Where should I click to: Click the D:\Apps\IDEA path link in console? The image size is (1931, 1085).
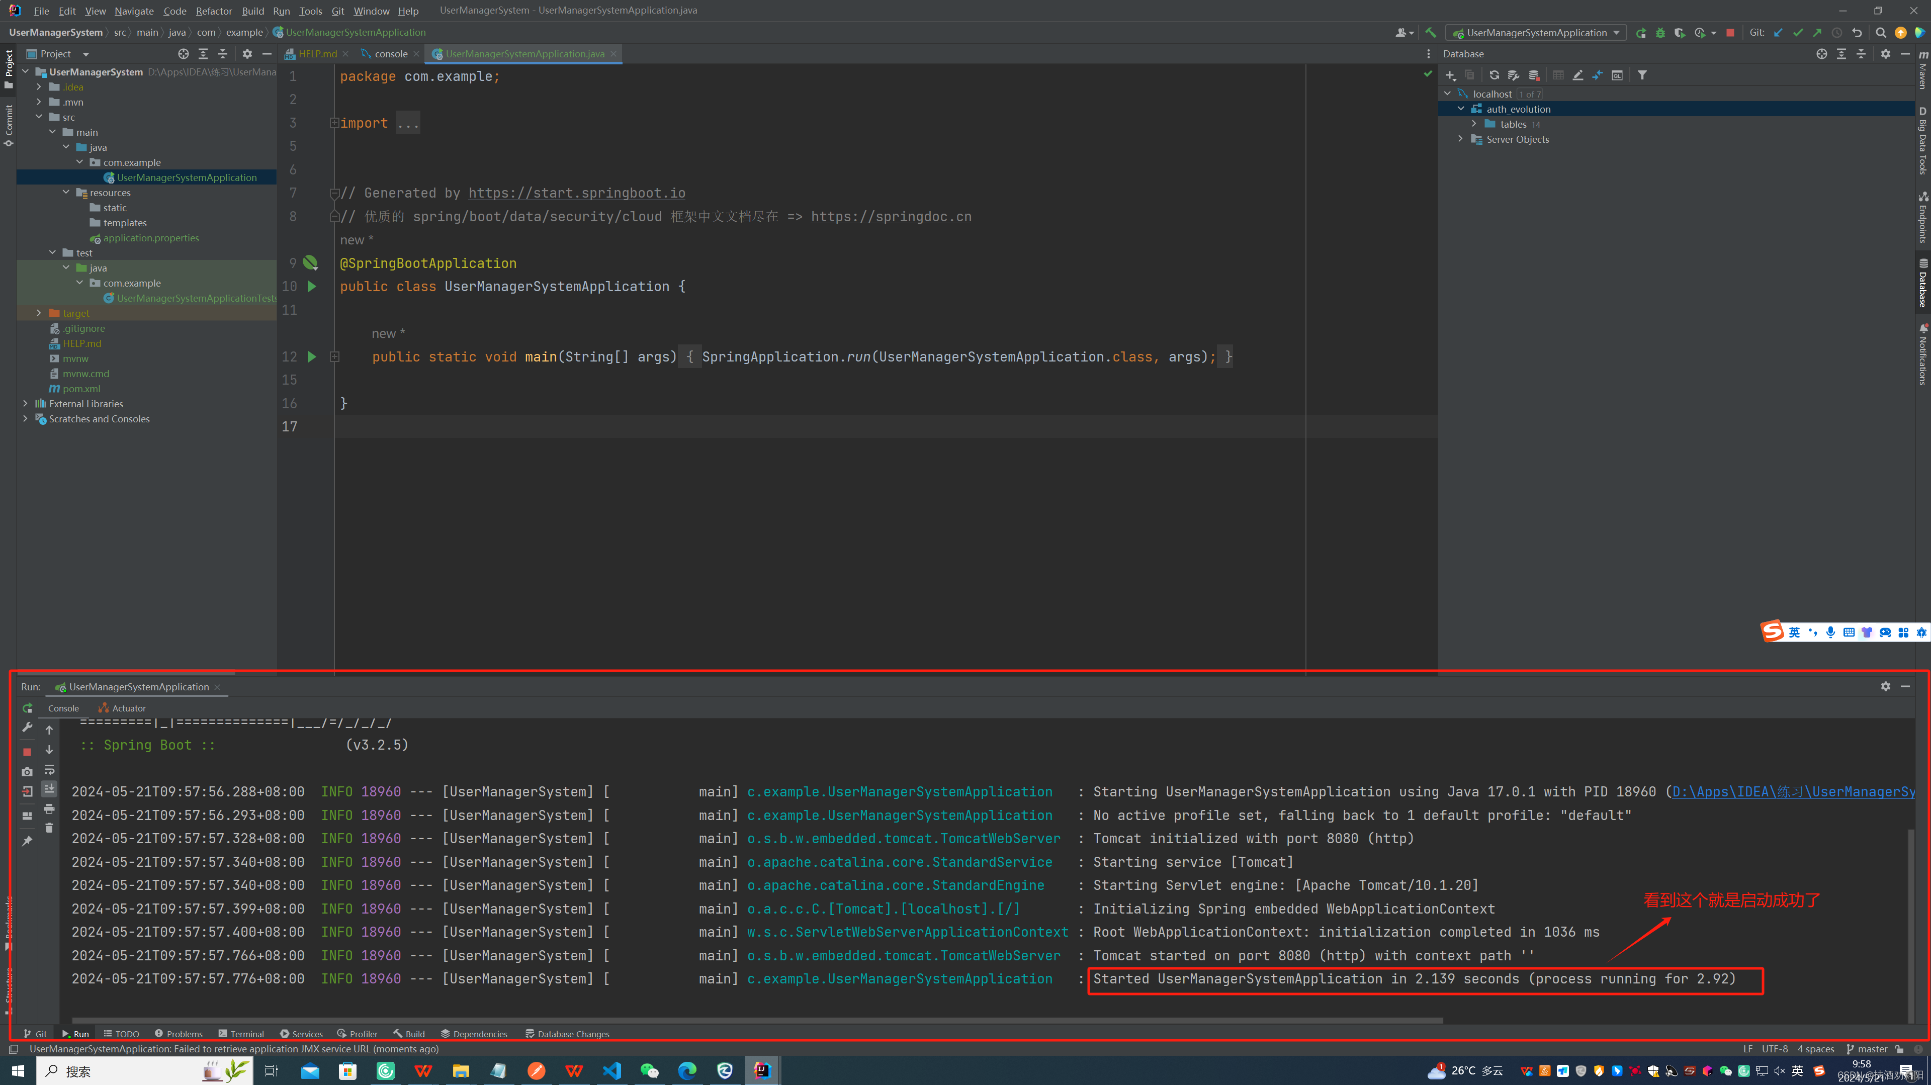pos(1793,792)
